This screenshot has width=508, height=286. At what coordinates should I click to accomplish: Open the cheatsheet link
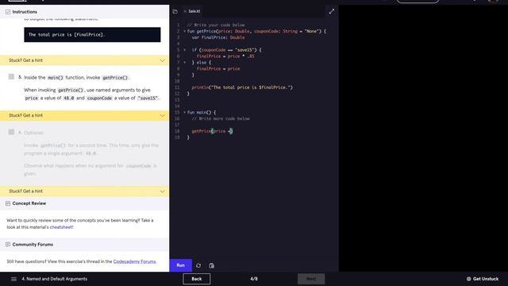(61, 227)
